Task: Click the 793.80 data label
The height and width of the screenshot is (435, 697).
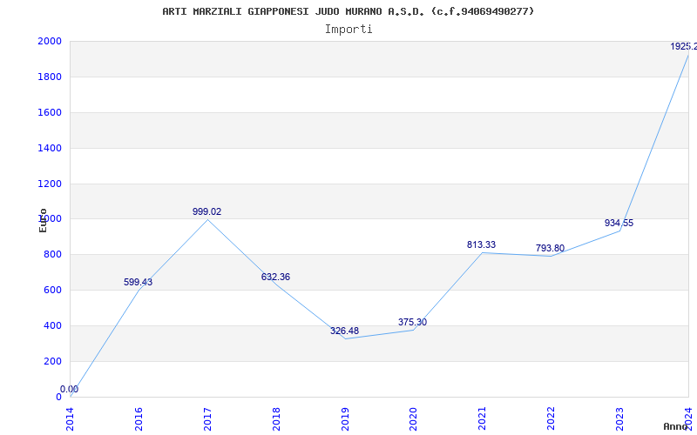Action: coord(551,248)
